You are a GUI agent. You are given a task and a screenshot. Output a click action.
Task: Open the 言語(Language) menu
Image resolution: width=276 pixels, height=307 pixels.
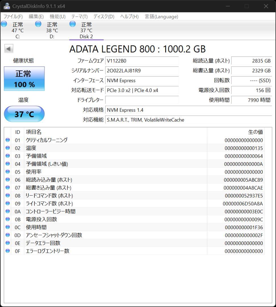[161, 17]
